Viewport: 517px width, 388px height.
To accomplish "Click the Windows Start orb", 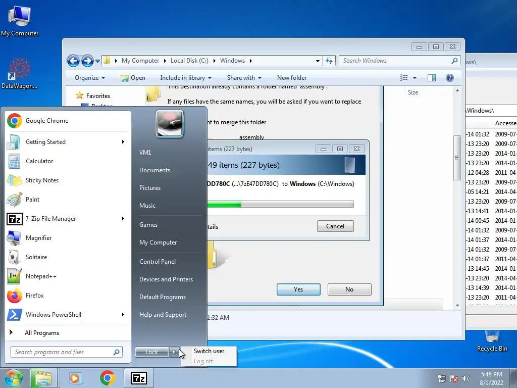I will click(x=13, y=378).
